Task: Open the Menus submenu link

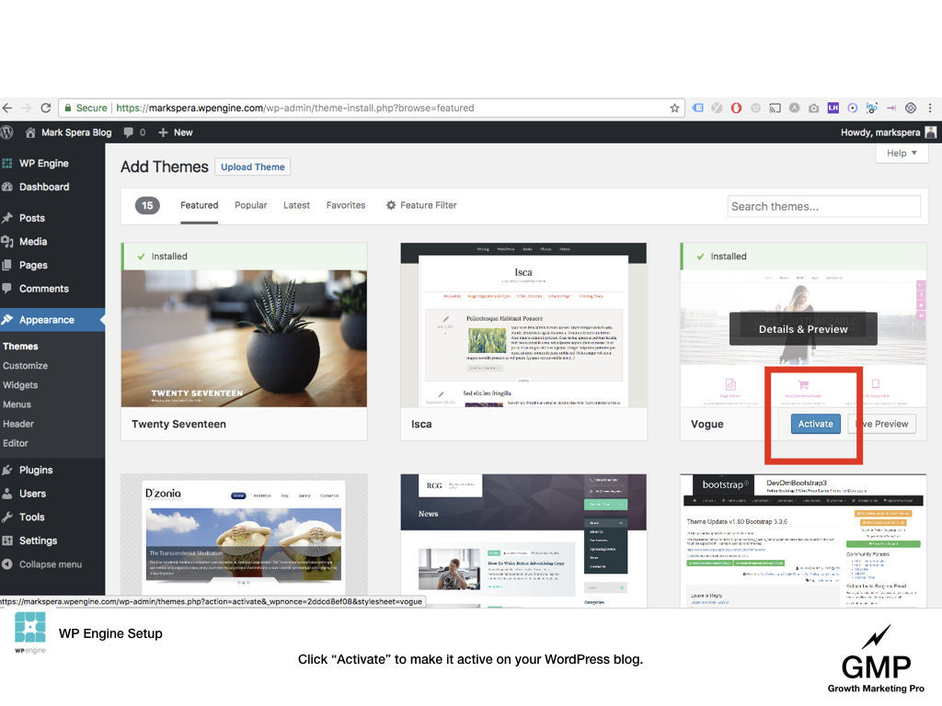Action: (17, 404)
